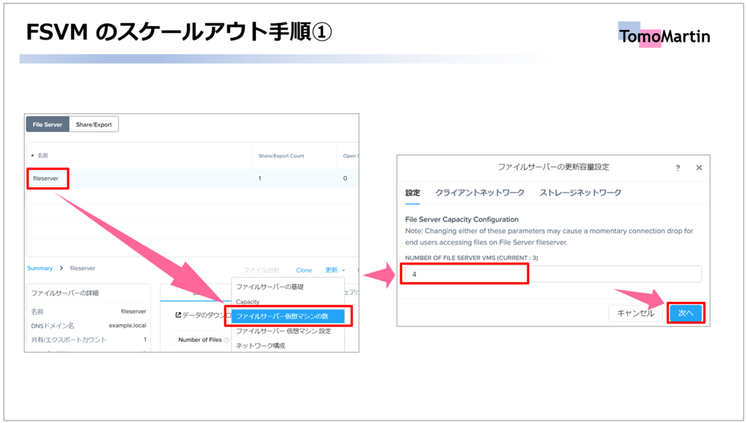Click the example.local DNS domain value
Image resolution: width=747 pixels, height=423 pixels.
point(128,325)
